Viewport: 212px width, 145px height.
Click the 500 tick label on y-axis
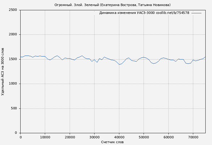pos(14,108)
